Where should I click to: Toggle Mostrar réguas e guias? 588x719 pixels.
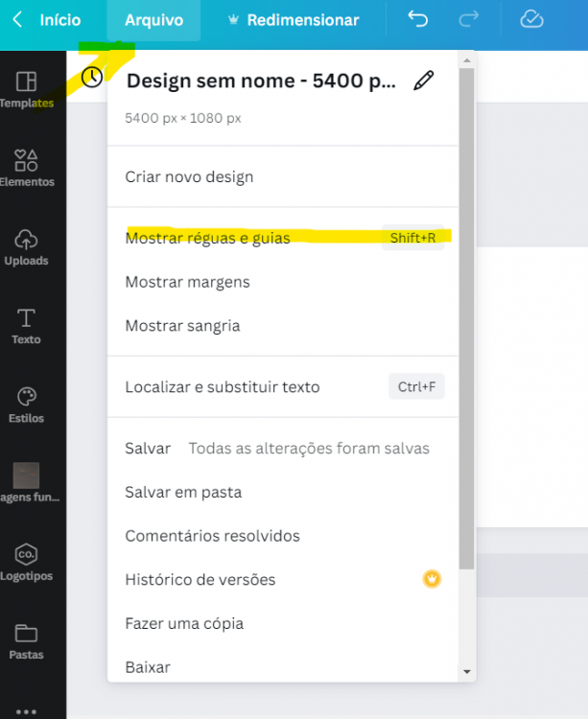207,238
